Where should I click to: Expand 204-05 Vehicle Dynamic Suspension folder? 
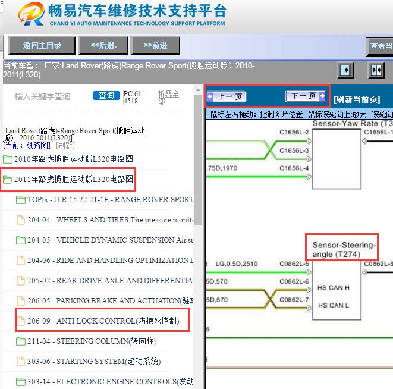tap(110, 240)
